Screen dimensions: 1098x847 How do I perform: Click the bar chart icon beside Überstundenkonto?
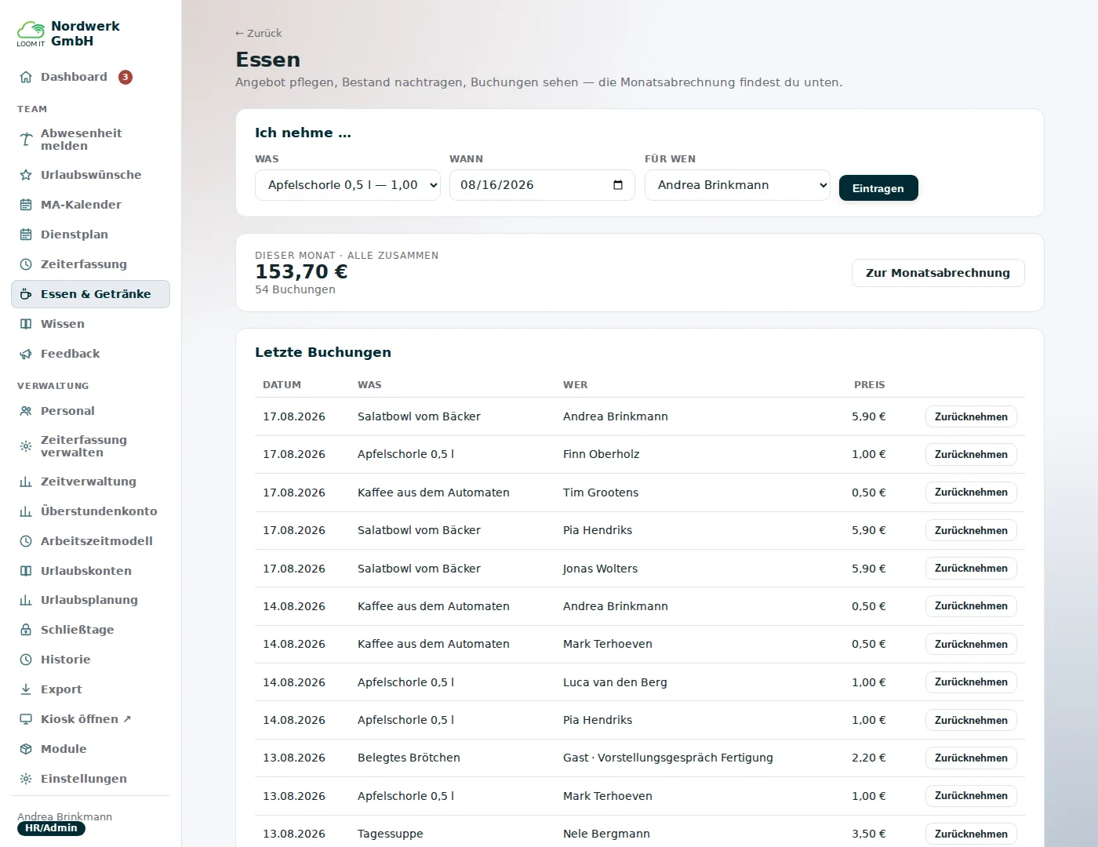pyautogui.click(x=26, y=511)
